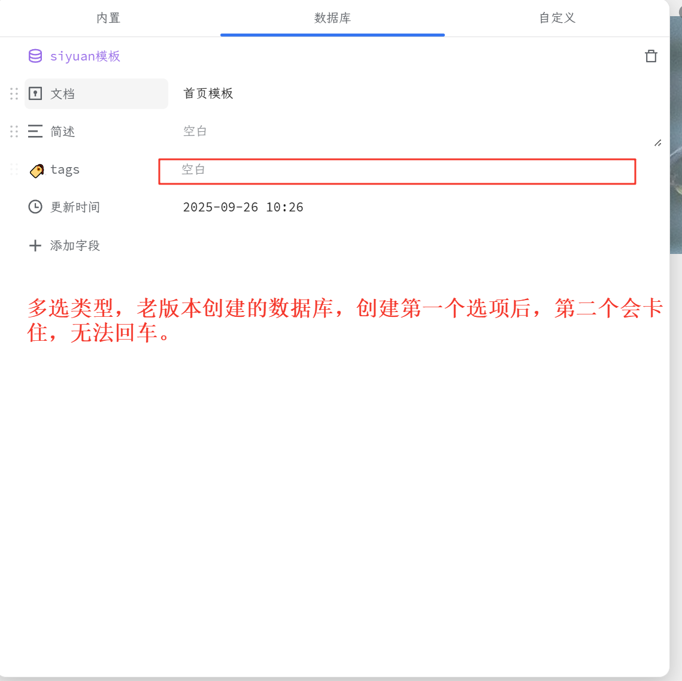682x681 pixels.
Task: Click the drag handle beside 简述
Action: pos(14,131)
